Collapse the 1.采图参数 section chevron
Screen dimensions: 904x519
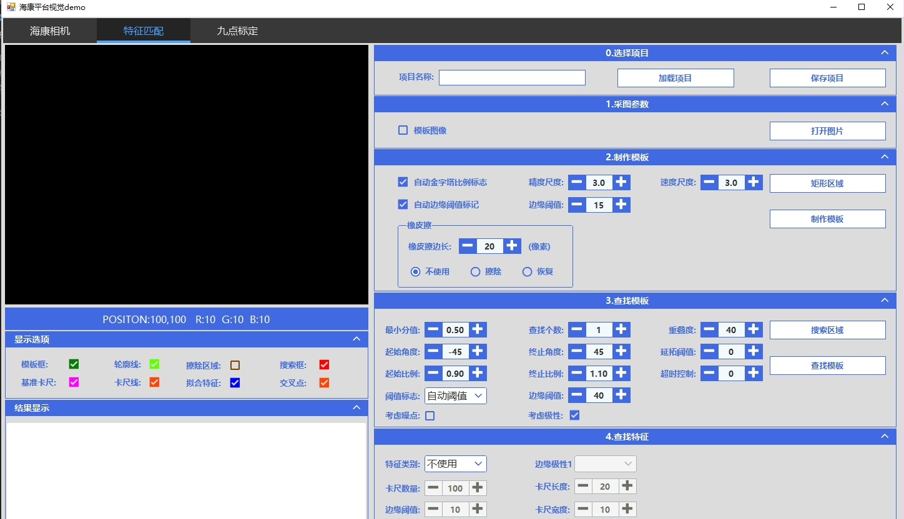(x=885, y=104)
